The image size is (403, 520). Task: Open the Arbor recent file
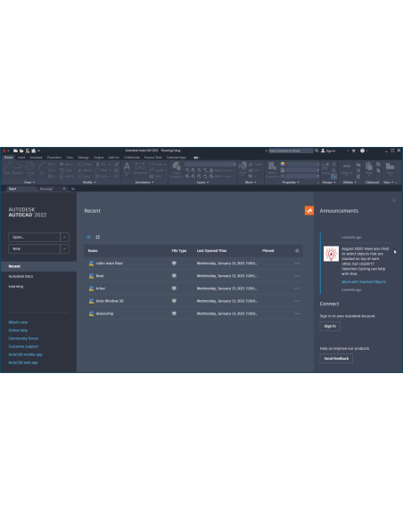pos(193,288)
